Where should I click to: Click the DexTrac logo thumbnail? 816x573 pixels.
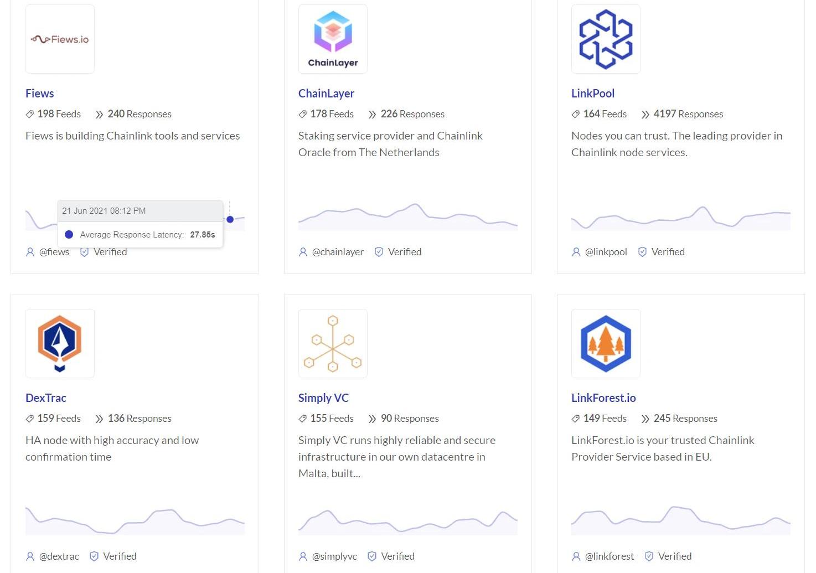(x=60, y=344)
